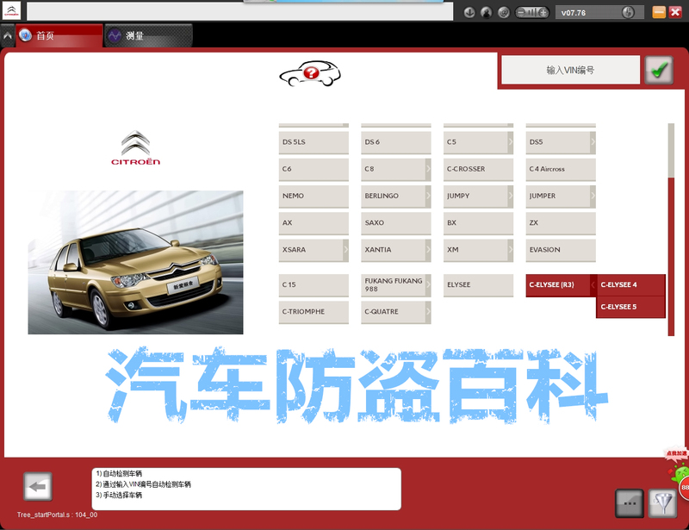The image size is (689, 530).
Task: Click the Citroën logo in top-left corner
Action: [x=11, y=11]
